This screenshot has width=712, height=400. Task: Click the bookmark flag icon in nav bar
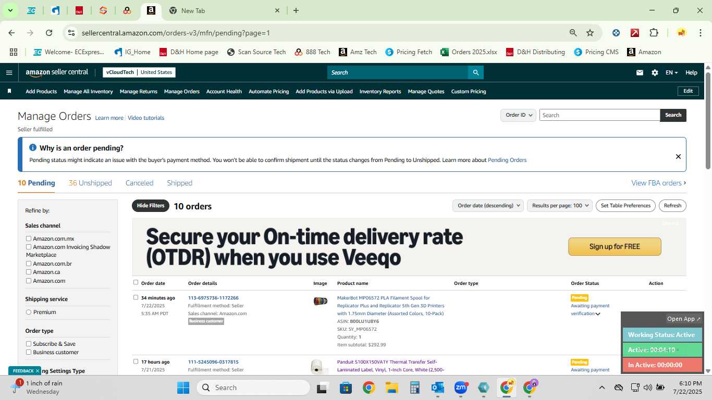tap(9, 91)
